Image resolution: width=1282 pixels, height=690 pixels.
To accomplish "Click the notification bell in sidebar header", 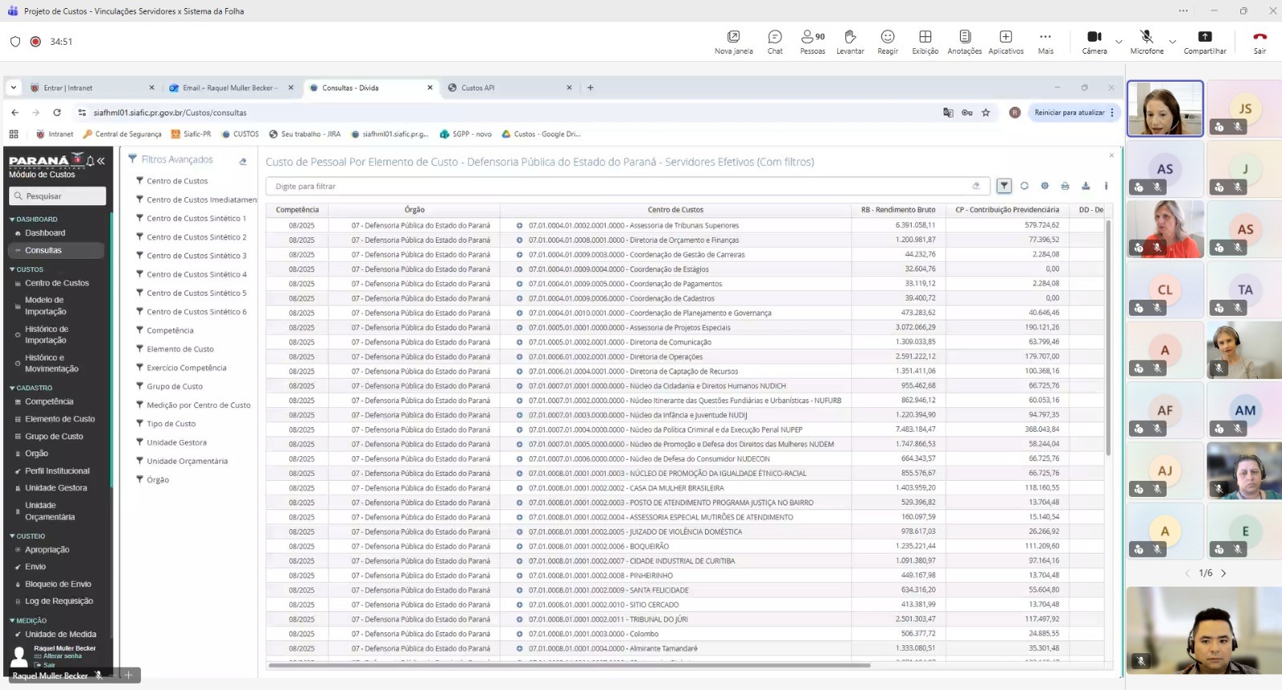I will [x=90, y=161].
